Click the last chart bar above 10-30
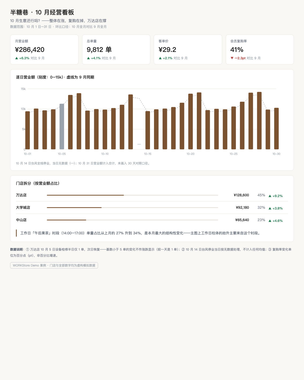 tap(276, 128)
